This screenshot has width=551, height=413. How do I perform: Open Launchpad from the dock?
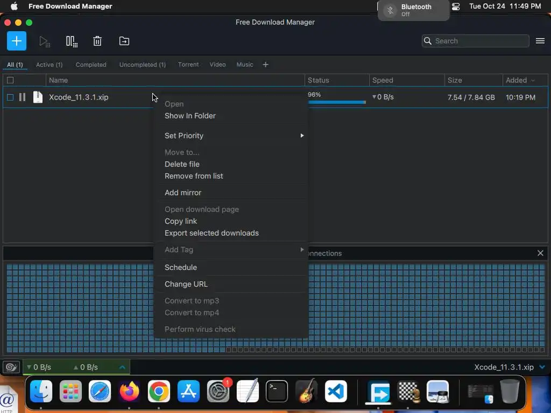(x=70, y=391)
